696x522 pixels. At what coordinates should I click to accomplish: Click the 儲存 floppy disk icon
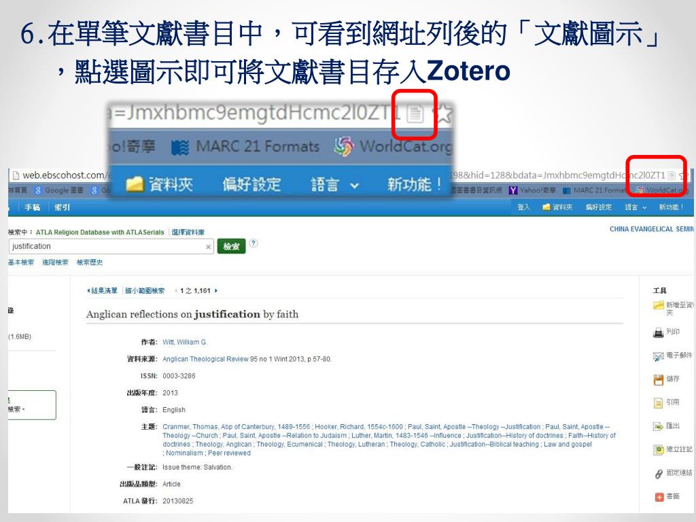tap(658, 379)
